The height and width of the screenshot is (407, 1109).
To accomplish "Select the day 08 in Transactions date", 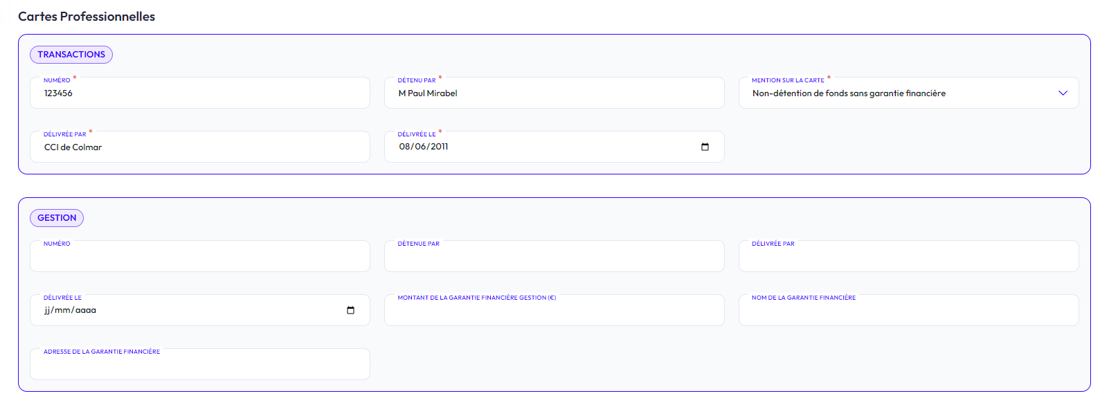I will [405, 147].
